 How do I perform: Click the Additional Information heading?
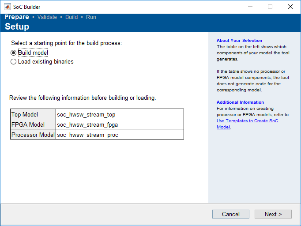point(240,102)
